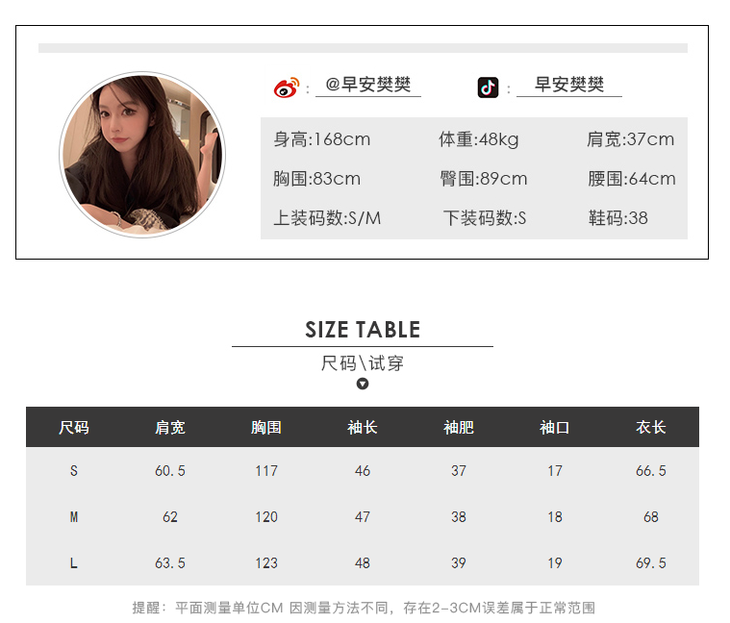Click the SIZE TABLE heading
The image size is (730, 623).
363,330
